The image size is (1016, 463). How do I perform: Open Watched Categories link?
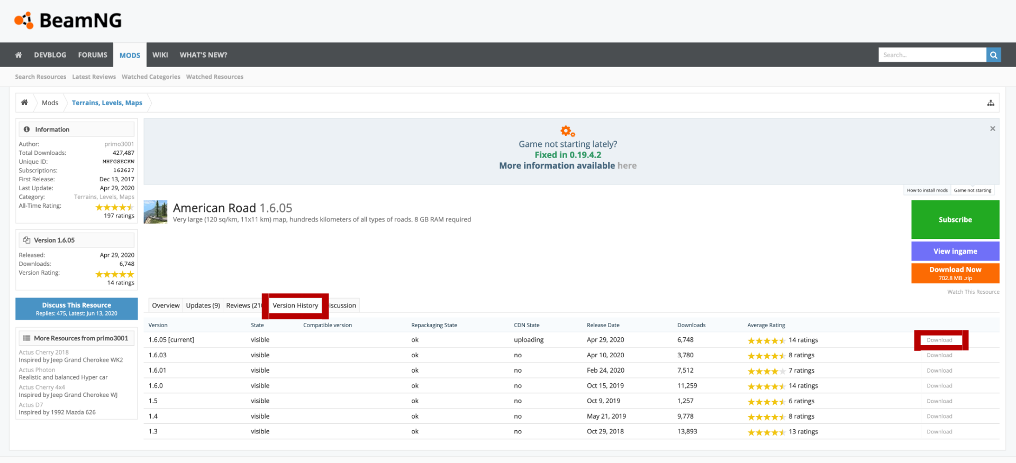pos(151,77)
